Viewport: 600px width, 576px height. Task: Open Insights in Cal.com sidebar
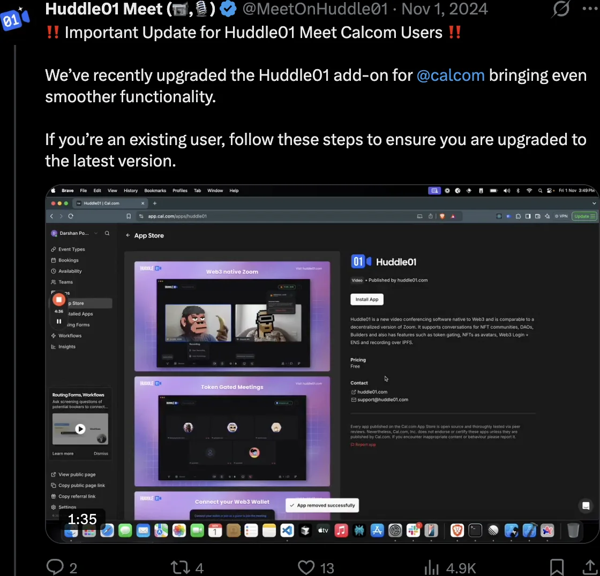point(67,346)
